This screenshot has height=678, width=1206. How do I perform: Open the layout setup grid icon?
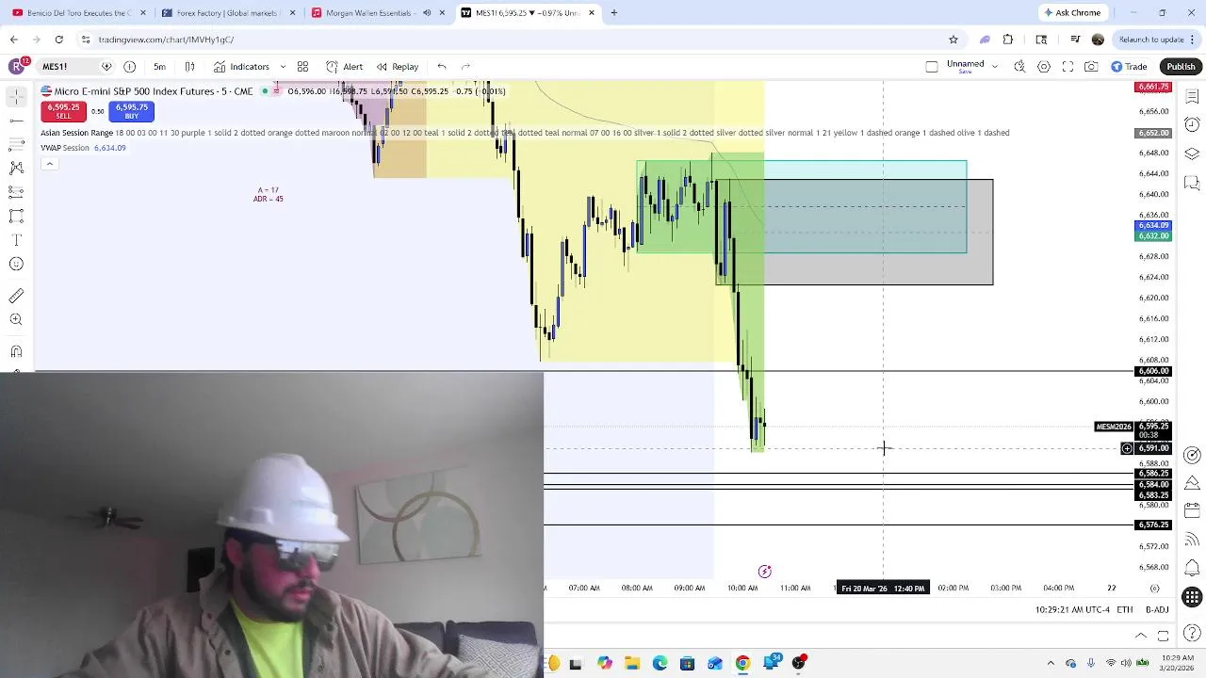tap(302, 67)
